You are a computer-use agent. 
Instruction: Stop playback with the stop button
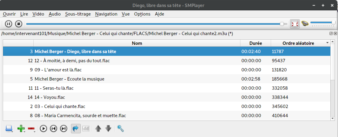tap(19, 24)
